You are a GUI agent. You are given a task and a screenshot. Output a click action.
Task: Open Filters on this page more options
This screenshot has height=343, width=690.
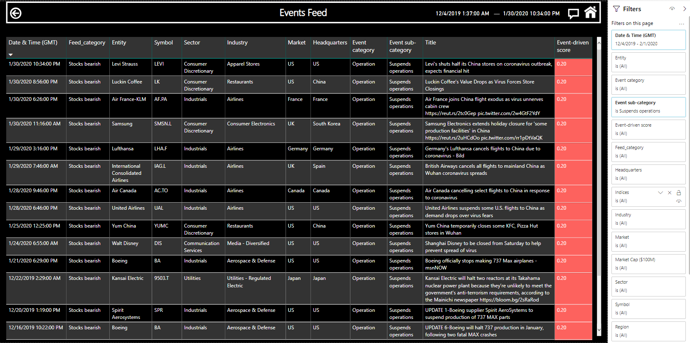(682, 24)
